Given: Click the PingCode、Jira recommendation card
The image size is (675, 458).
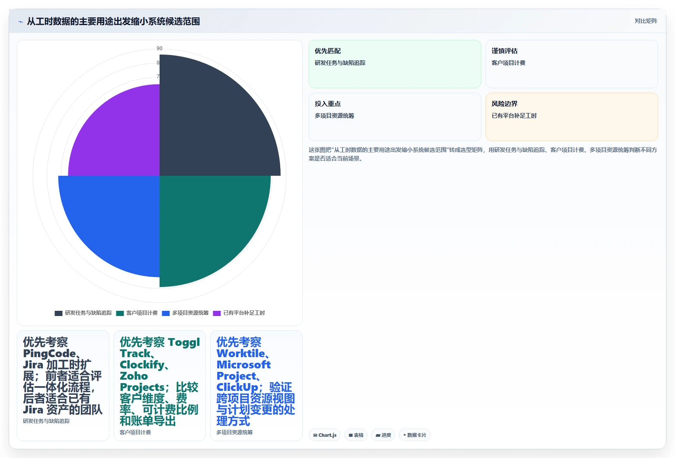Looking at the screenshot, I should click(x=63, y=386).
